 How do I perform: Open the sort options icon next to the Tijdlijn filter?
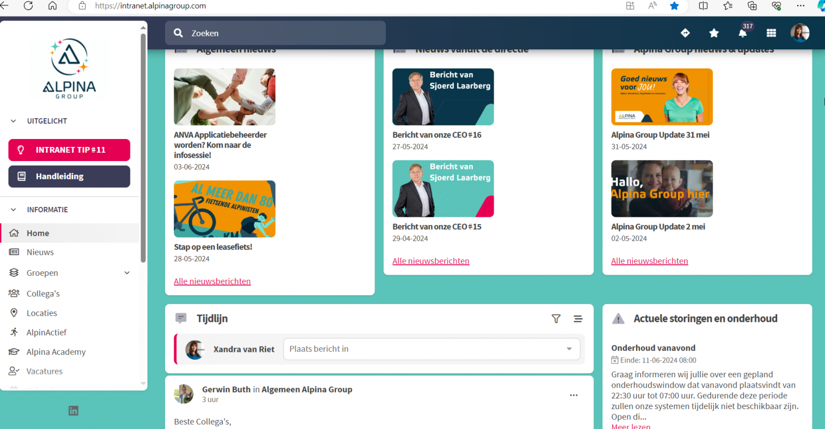578,319
